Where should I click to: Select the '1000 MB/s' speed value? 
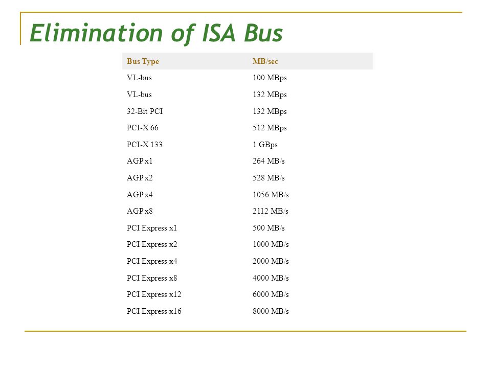click(x=271, y=244)
